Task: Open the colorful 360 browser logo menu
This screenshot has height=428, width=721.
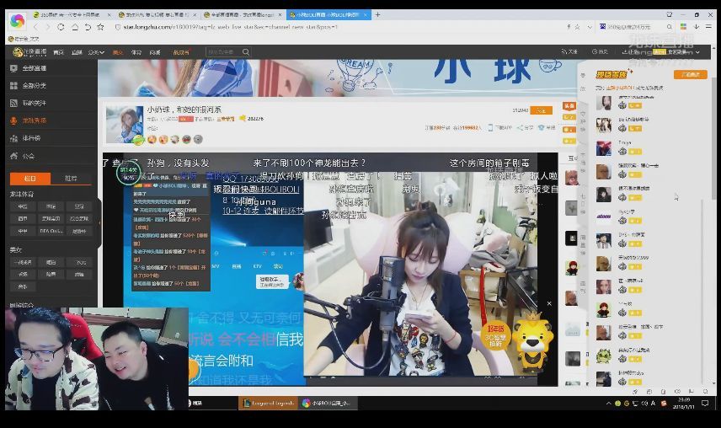Action: 17,21
